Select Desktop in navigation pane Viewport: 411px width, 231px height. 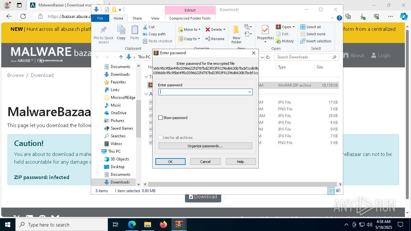(x=118, y=167)
